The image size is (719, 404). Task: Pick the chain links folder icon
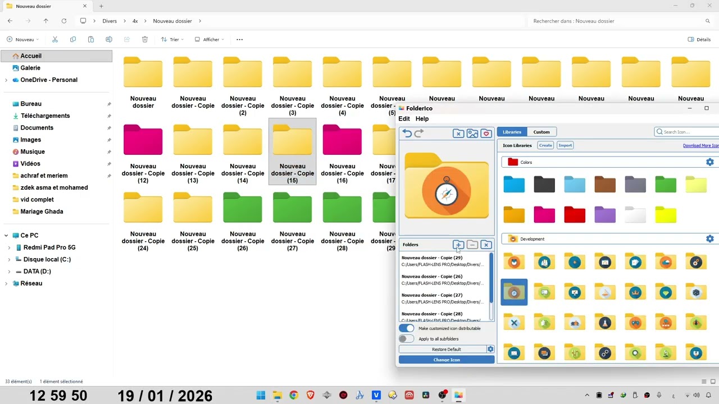[605, 352]
